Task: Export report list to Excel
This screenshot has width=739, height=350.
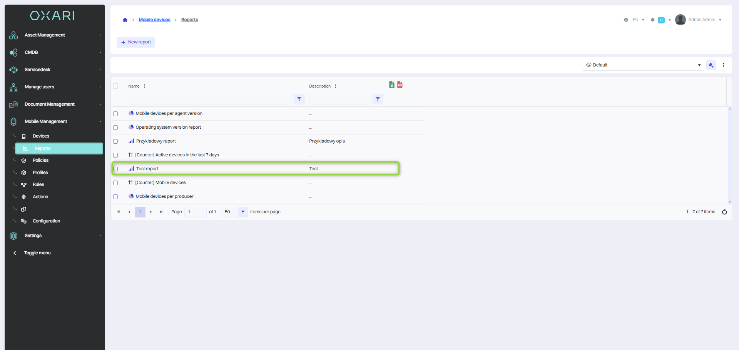Action: (391, 85)
